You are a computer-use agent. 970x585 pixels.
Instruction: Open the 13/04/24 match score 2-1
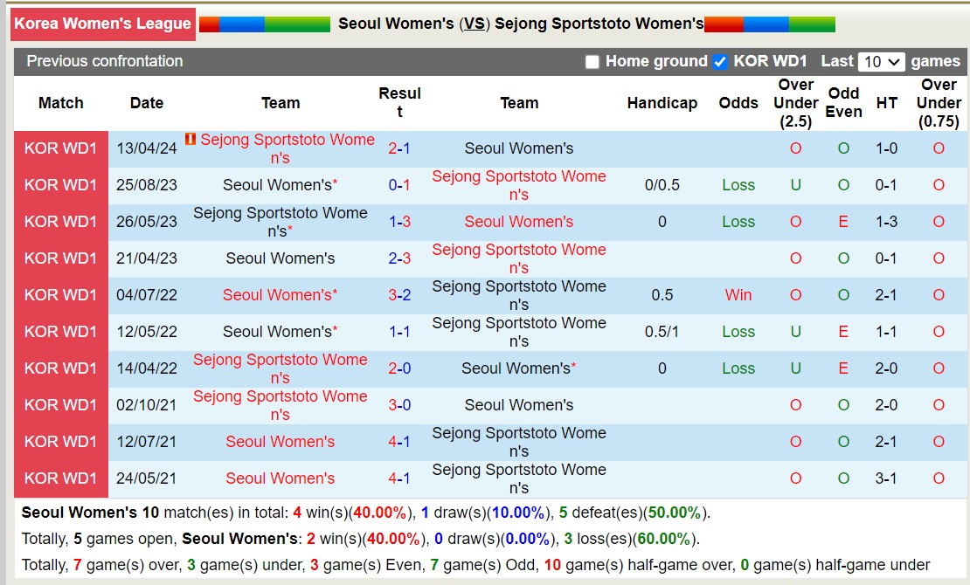399,148
